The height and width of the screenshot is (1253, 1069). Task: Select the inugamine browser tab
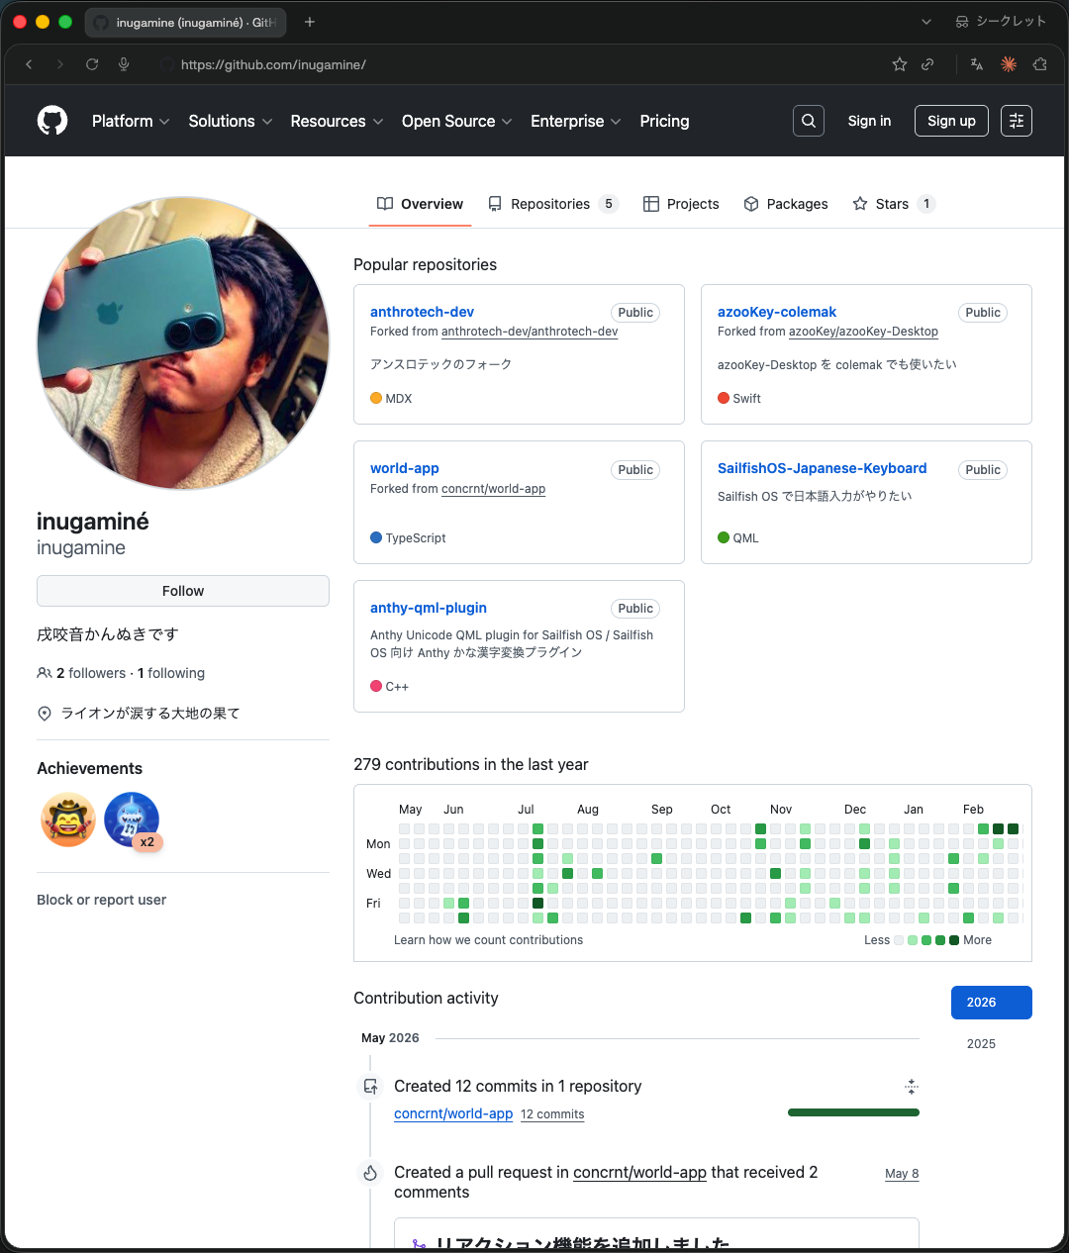point(186,22)
